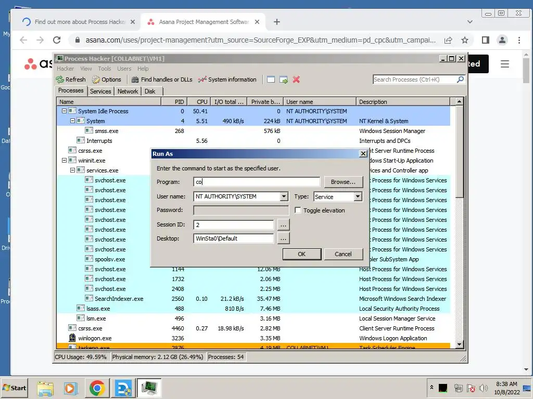Collapse the System process node
This screenshot has height=399, width=533.
[72, 121]
